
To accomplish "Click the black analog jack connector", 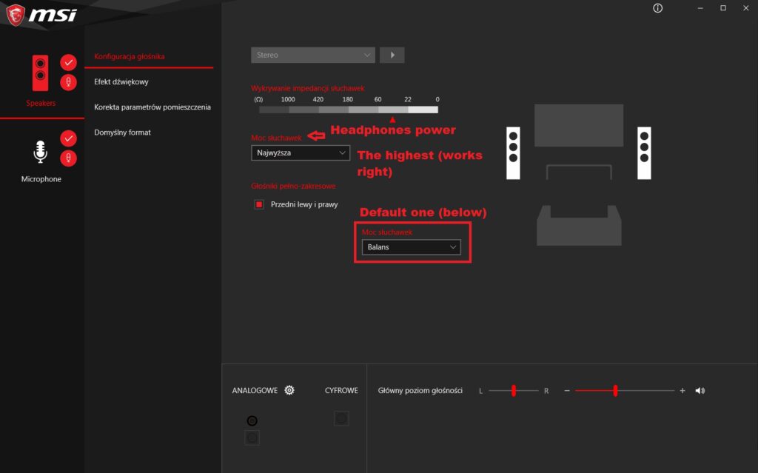I will tap(252, 420).
